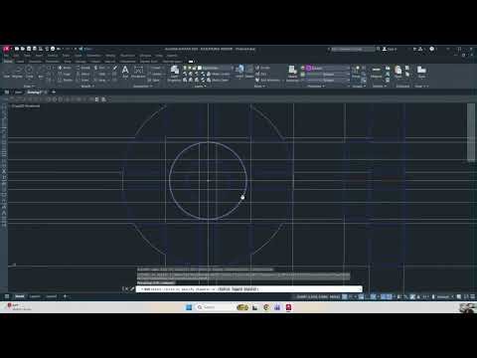Select the Polyline tool in Draw panel
477x358 pixels.
[18, 72]
